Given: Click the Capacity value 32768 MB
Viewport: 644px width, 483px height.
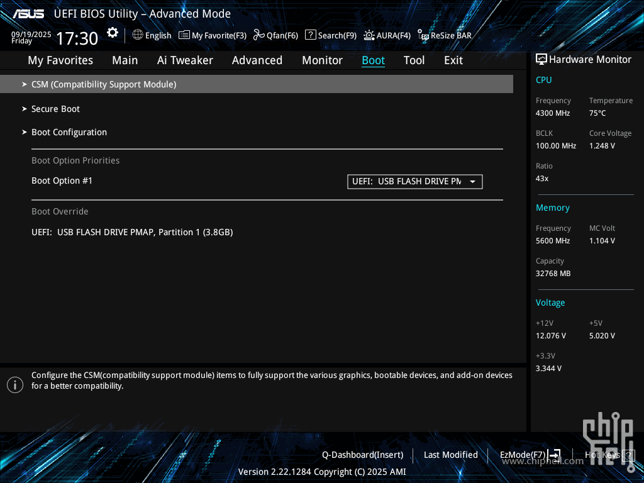Looking at the screenshot, I should (553, 274).
